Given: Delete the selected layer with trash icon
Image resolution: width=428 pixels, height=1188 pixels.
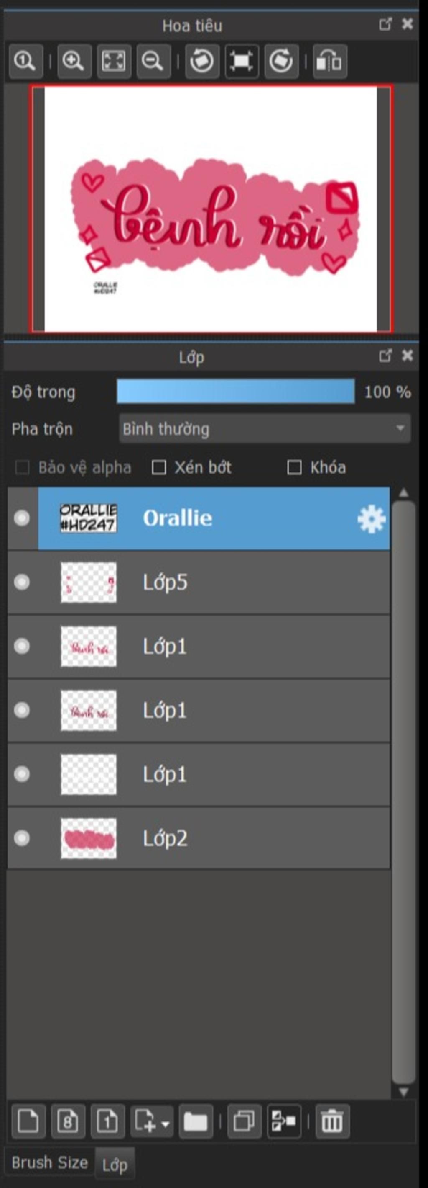Looking at the screenshot, I should coord(332,1121).
